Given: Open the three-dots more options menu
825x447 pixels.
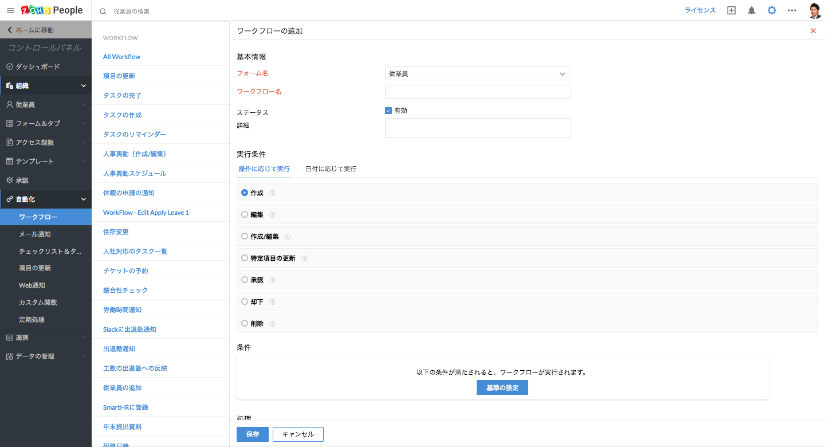Looking at the screenshot, I should coord(792,10).
